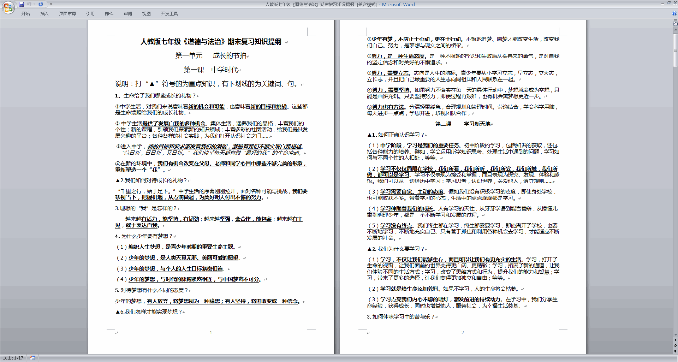Expand Customize Quick Access Toolbar dropdown
The height and width of the screenshot is (362, 678).
coord(51,4)
